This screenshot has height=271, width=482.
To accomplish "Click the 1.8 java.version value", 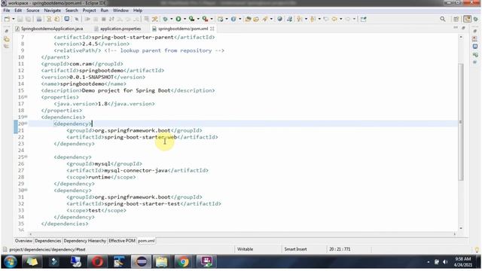I will 102,104.
